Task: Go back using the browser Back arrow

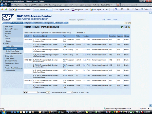Action: 2,5
